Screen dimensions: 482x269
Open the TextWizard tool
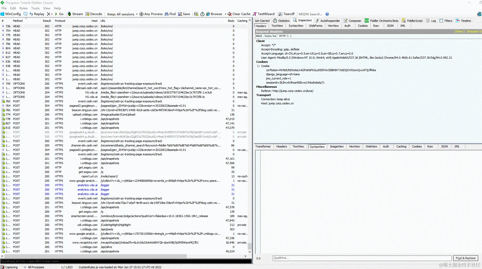point(264,14)
